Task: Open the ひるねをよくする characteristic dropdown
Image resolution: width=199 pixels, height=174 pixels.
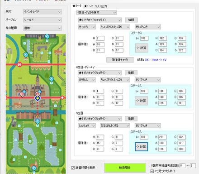Action: coord(115,126)
